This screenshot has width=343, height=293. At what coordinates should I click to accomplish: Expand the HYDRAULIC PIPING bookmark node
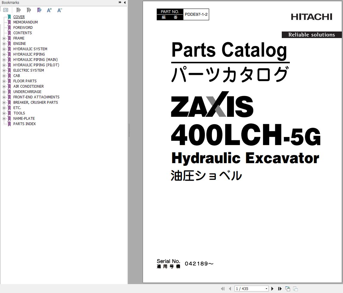[4, 54]
